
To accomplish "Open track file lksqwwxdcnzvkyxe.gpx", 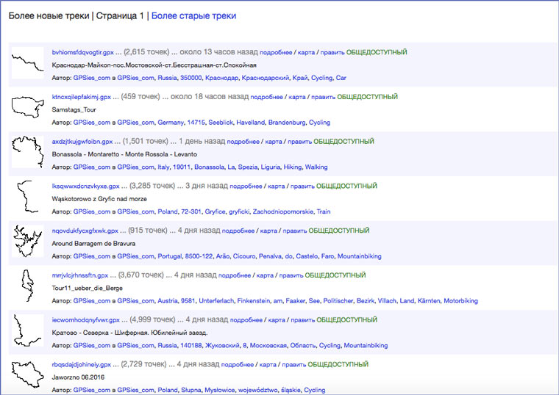I will (x=85, y=186).
